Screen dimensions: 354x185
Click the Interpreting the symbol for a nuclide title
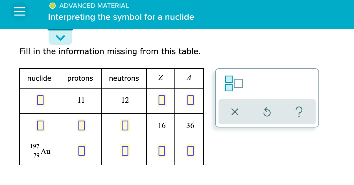(x=121, y=17)
